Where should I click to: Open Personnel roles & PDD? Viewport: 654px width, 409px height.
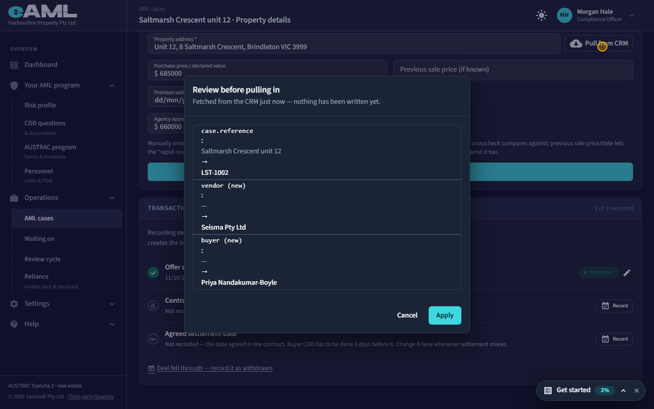click(x=66, y=175)
